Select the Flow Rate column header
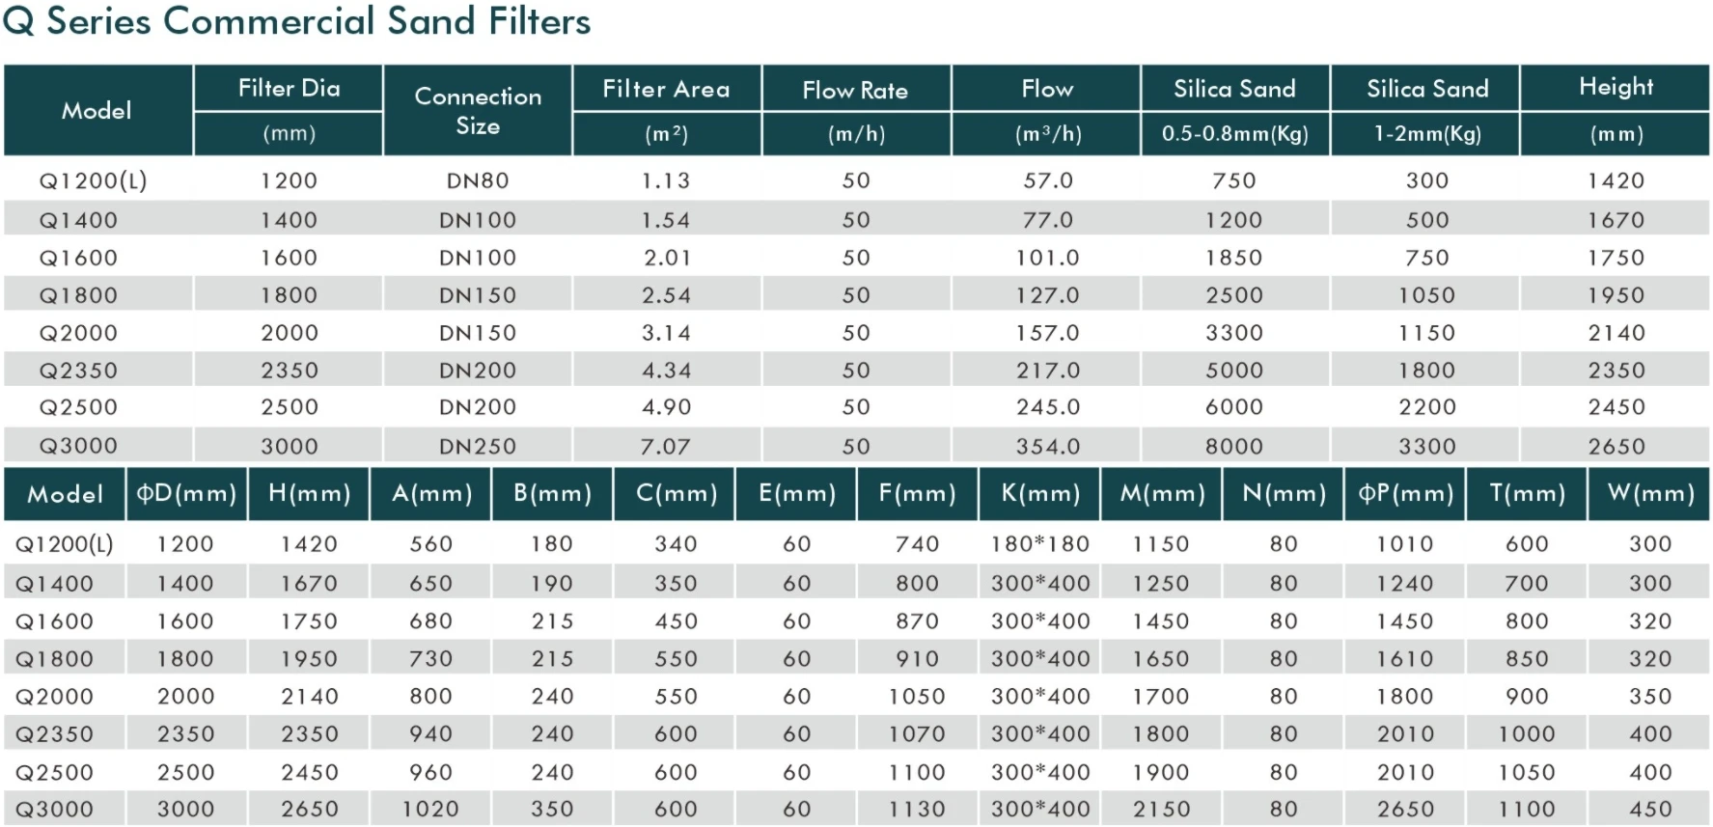Image resolution: width=1713 pixels, height=827 pixels. 855,91
